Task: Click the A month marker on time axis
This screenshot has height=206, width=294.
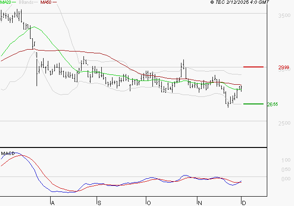Action: coord(53,203)
